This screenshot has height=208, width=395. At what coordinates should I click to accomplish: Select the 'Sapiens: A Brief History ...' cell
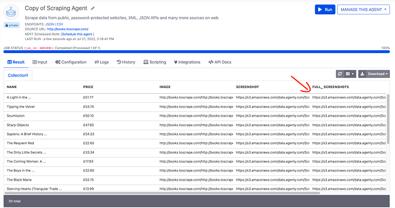click(x=27, y=134)
